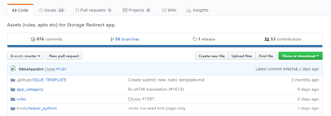This screenshot has height=116, width=331.
Task: Click the Projects count badge 0
Action: (x=148, y=10)
